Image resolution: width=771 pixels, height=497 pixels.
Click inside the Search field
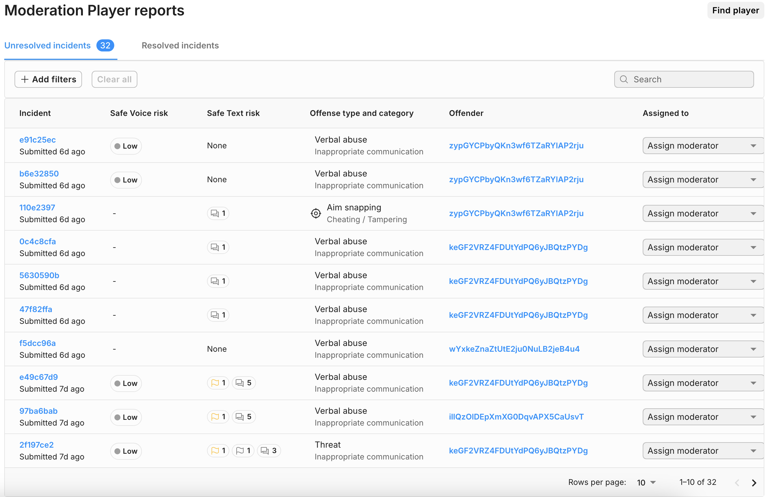click(677, 79)
